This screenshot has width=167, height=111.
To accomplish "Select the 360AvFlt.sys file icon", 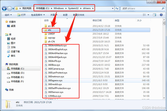I will pyautogui.click(x=46, y=61).
